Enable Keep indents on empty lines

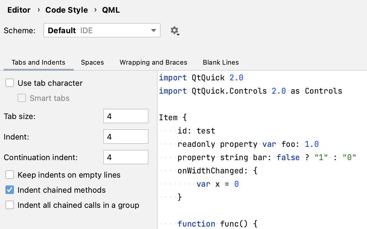9,175
